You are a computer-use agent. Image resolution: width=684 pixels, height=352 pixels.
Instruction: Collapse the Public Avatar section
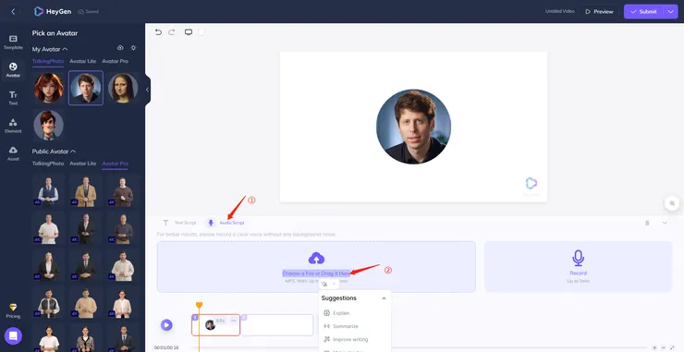pos(73,152)
